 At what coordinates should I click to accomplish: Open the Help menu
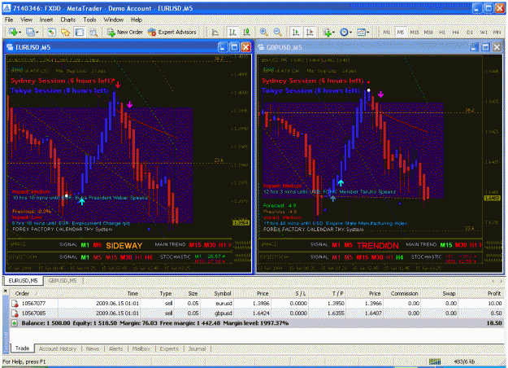pos(137,20)
